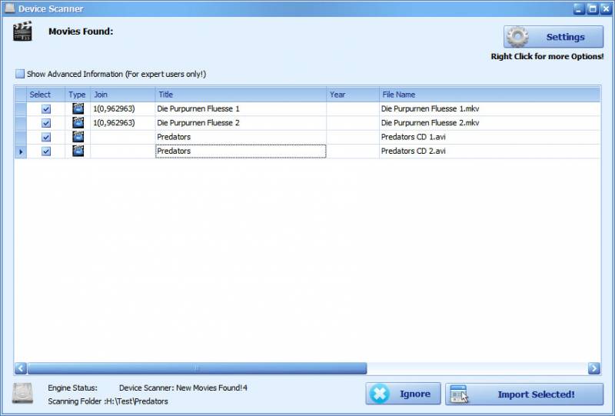Click the hard drive icon next to Engine Status
Image resolution: width=615 pixels, height=416 pixels.
click(x=22, y=394)
